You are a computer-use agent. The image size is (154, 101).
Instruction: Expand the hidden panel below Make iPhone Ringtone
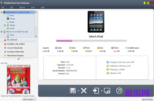19,59
